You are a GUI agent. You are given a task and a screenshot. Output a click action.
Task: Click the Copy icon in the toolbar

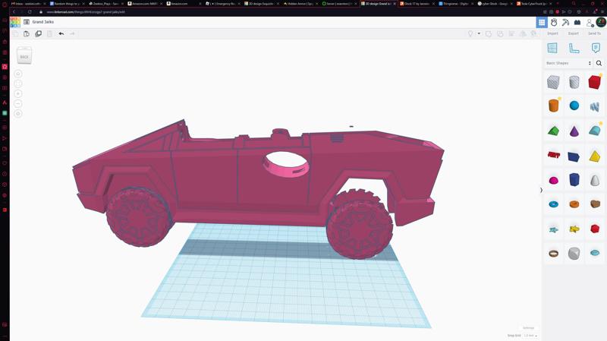pyautogui.click(x=15, y=33)
